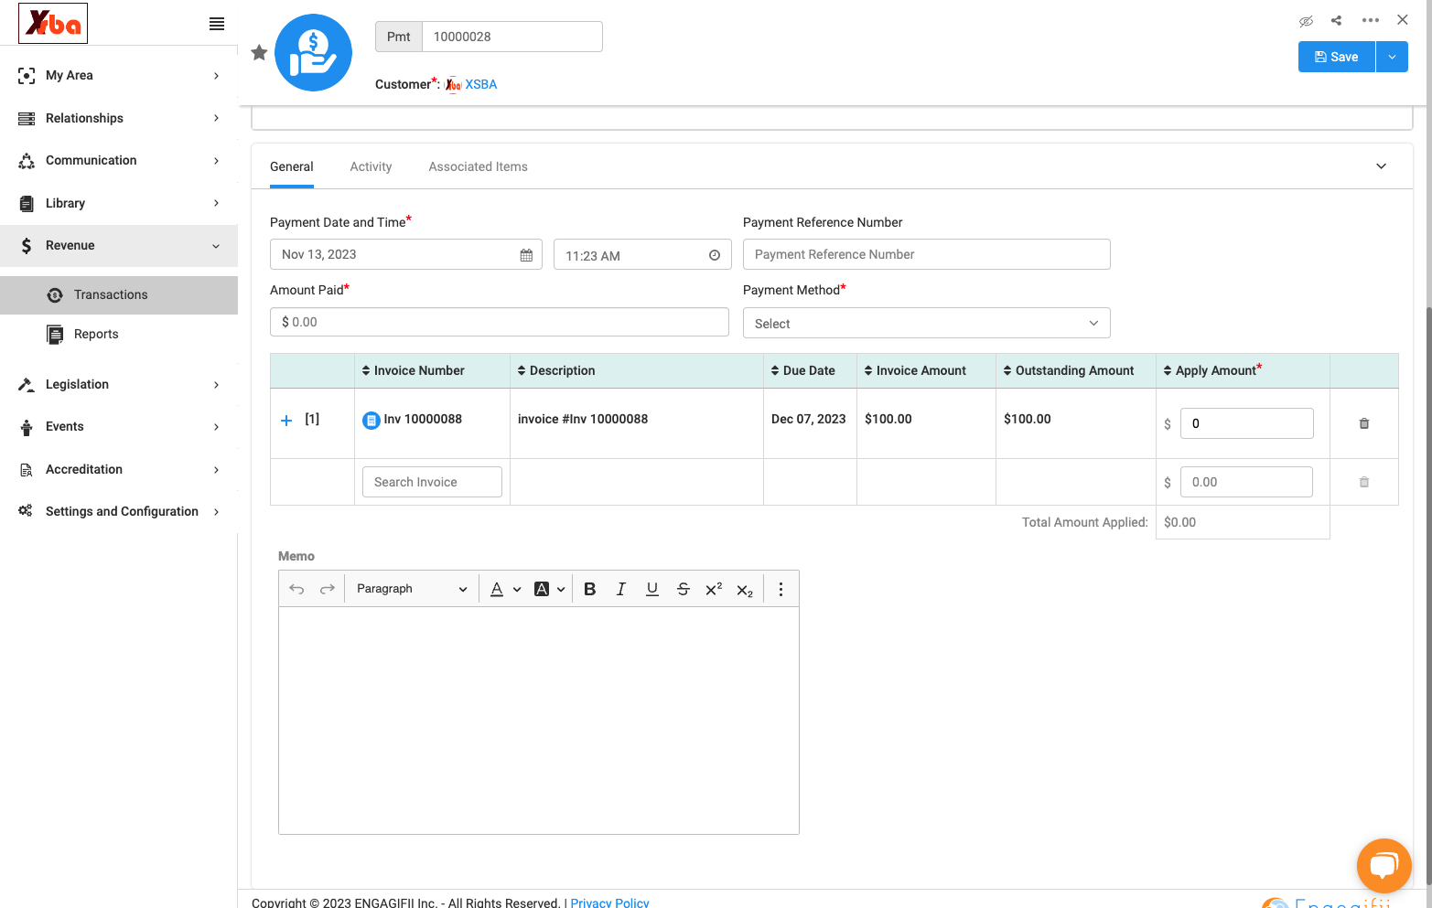Viewport: 1432px width, 908px height.
Task: Collapse the General section chevron
Action: click(x=1382, y=166)
